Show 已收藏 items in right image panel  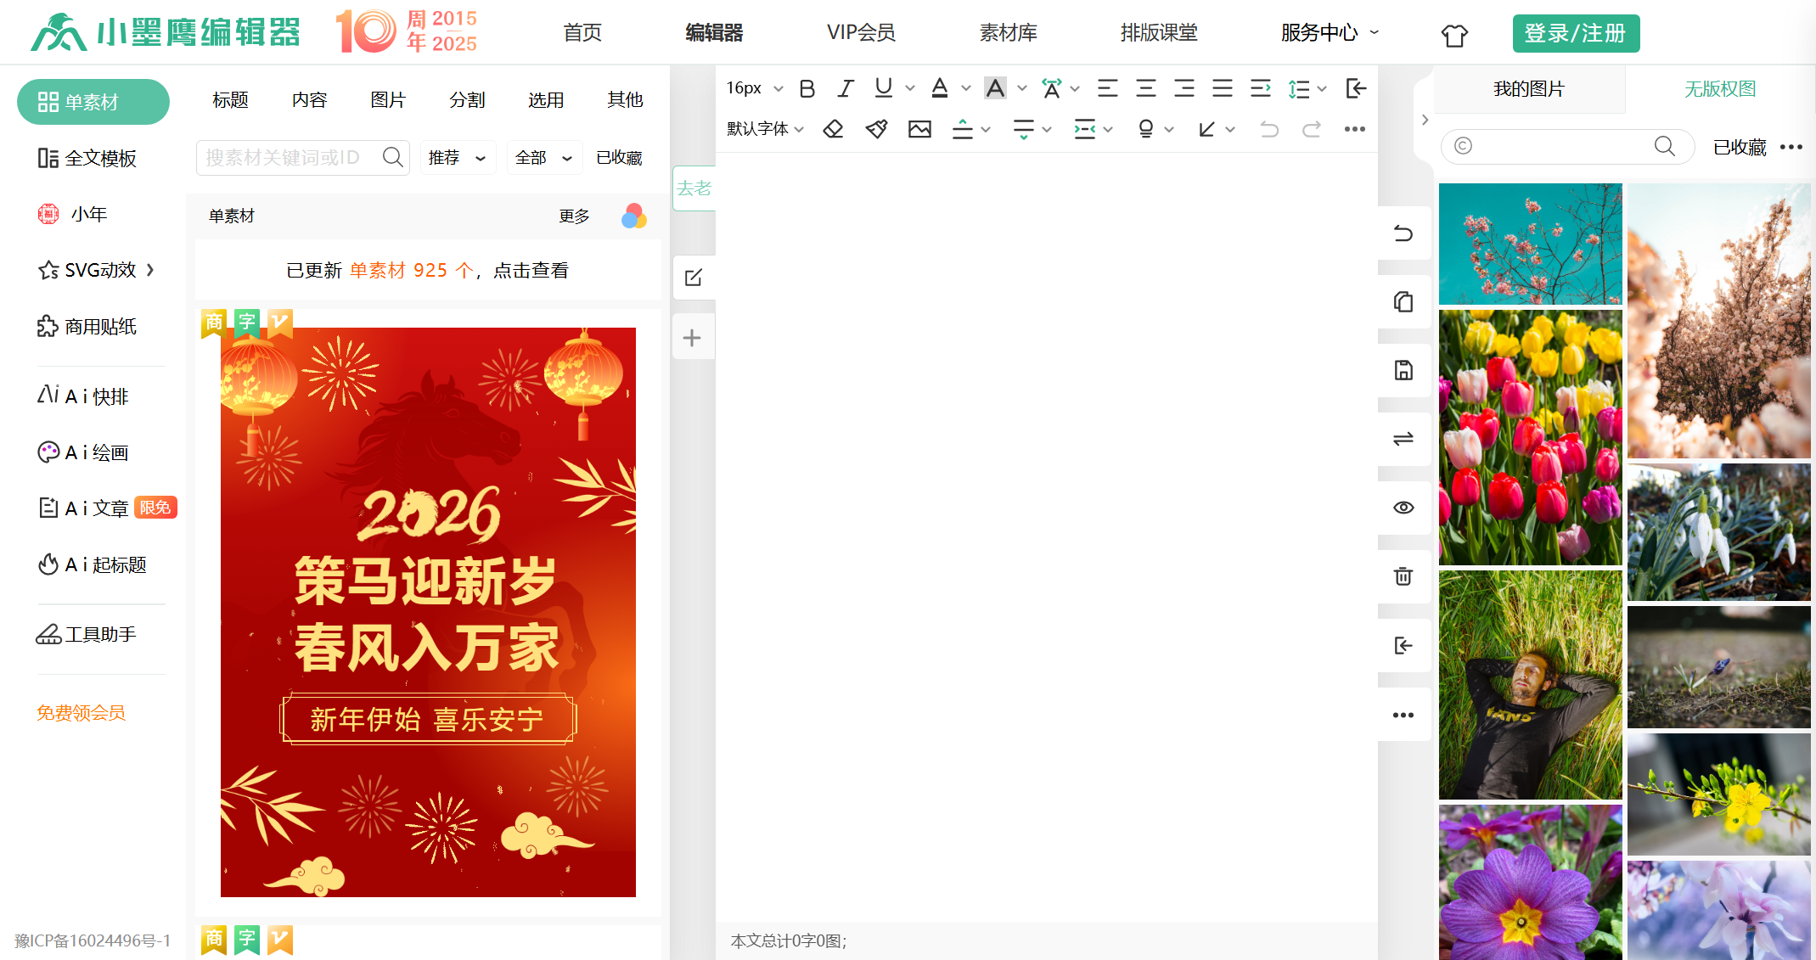click(x=1740, y=148)
